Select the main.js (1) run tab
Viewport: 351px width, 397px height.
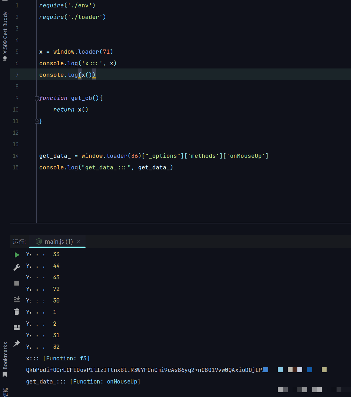[58, 242]
